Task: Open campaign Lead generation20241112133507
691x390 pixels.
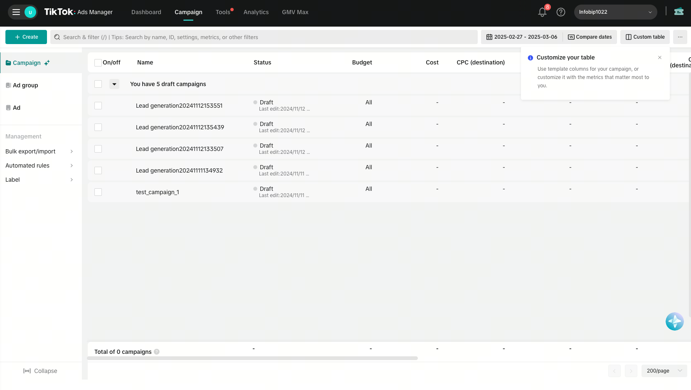Action: (x=180, y=149)
